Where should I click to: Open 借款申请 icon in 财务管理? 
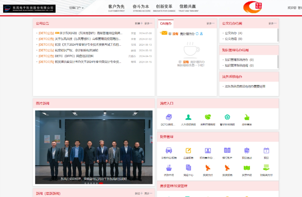169,168
